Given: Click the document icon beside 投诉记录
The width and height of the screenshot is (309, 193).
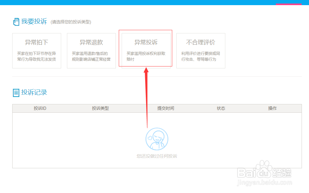Looking at the screenshot, I should click(16, 93).
